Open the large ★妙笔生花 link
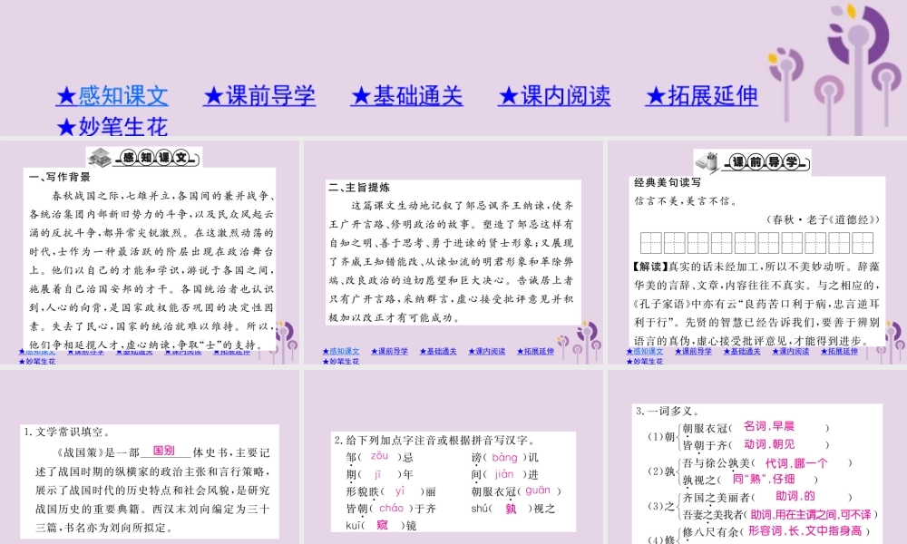 click(112, 127)
